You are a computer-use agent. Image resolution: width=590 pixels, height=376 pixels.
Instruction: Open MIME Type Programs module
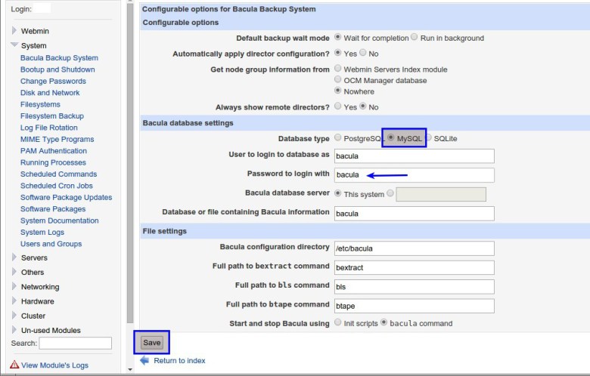(x=57, y=140)
